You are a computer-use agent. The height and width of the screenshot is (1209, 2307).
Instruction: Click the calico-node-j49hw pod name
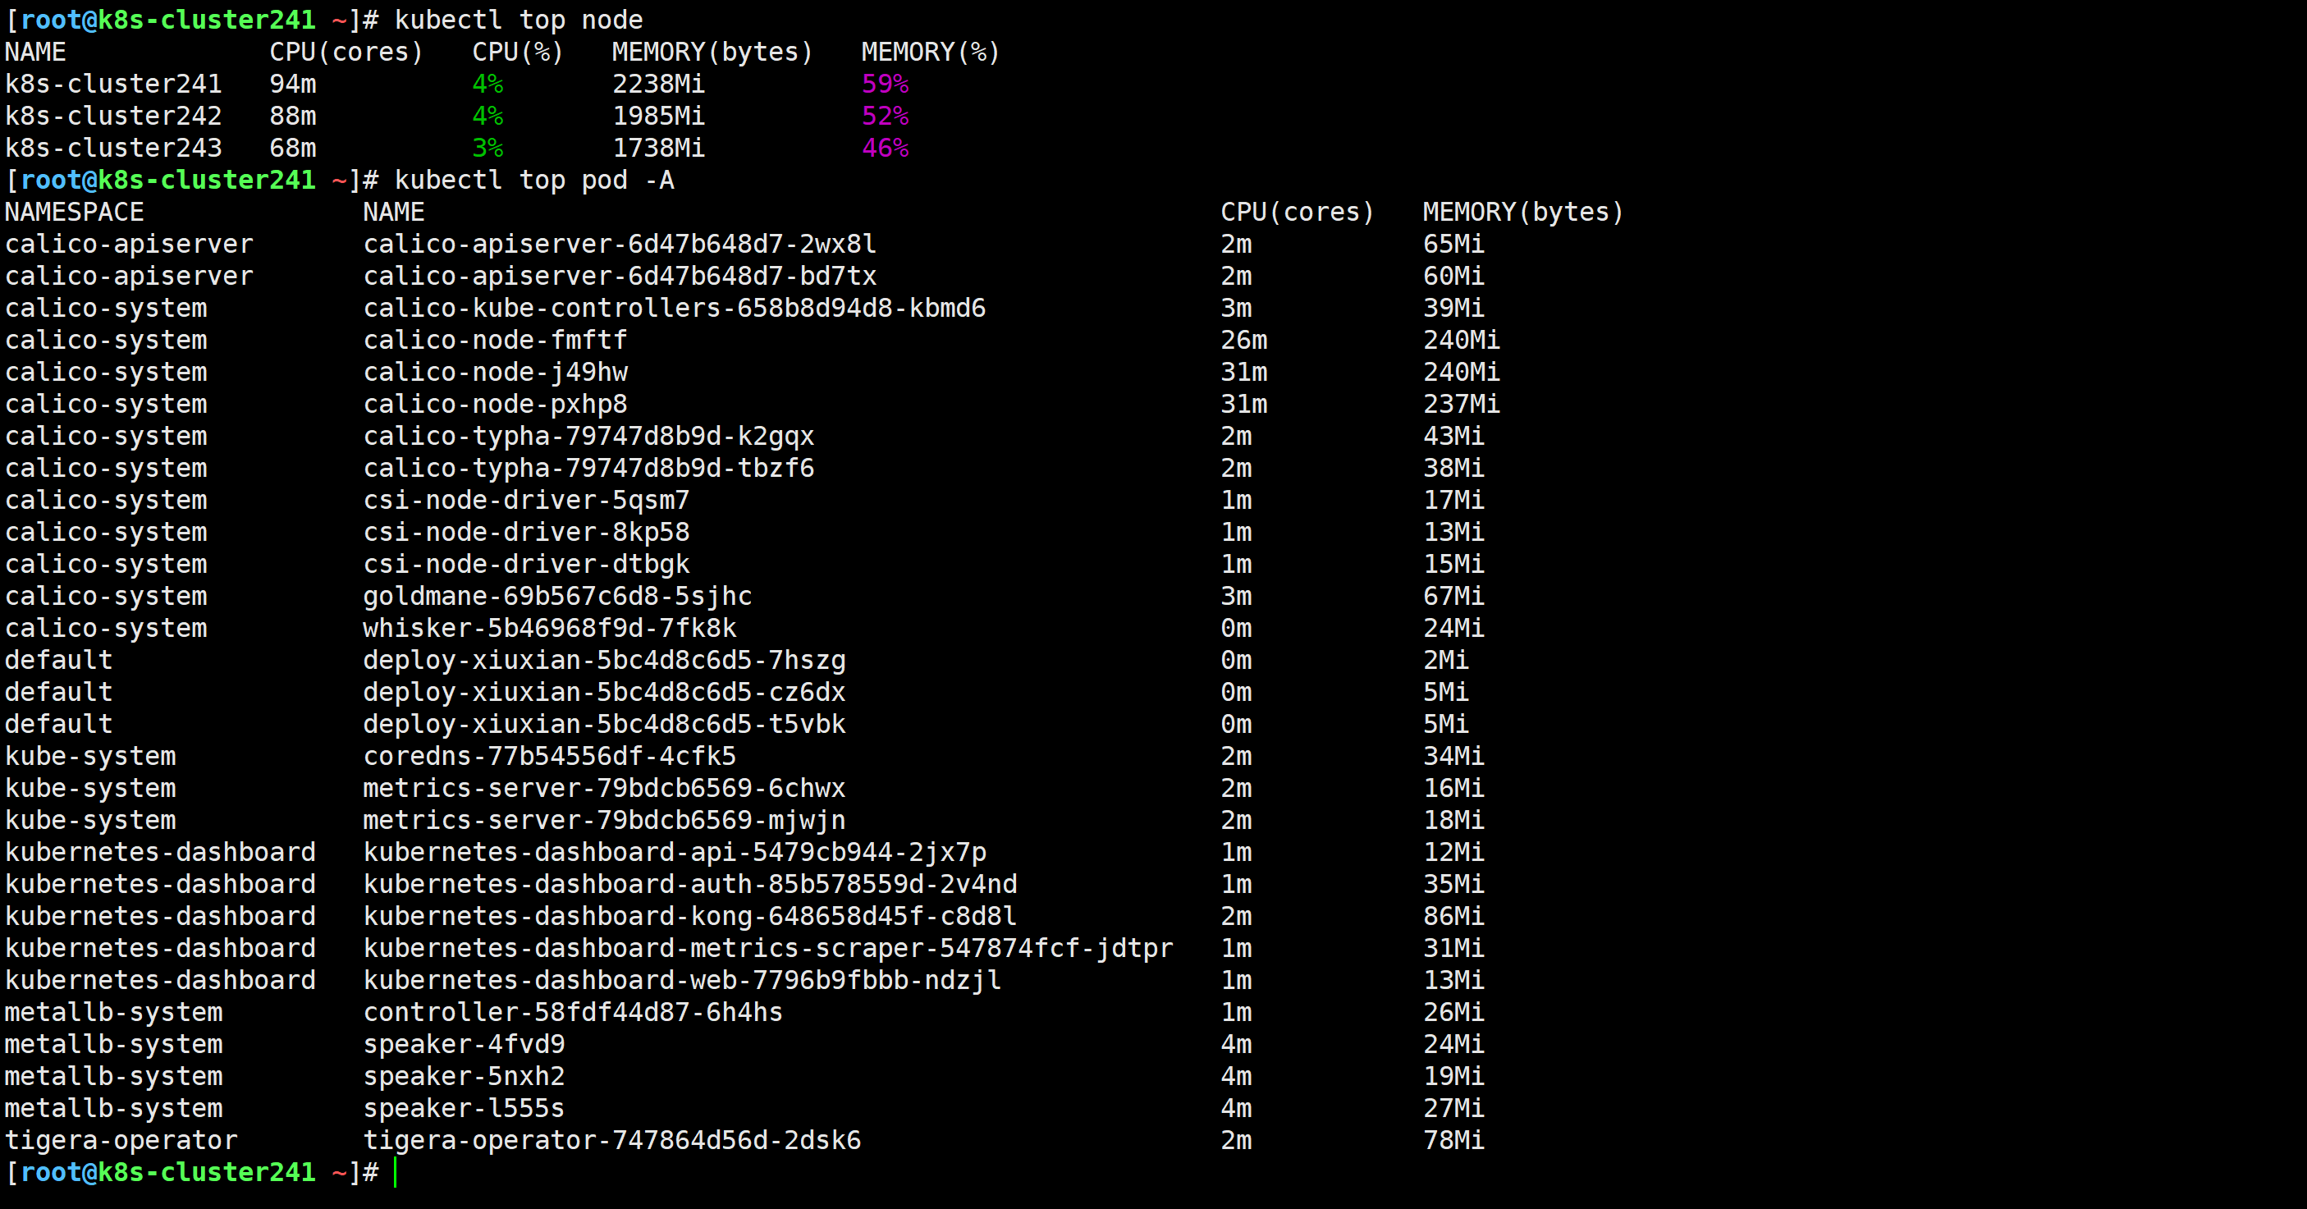click(495, 373)
